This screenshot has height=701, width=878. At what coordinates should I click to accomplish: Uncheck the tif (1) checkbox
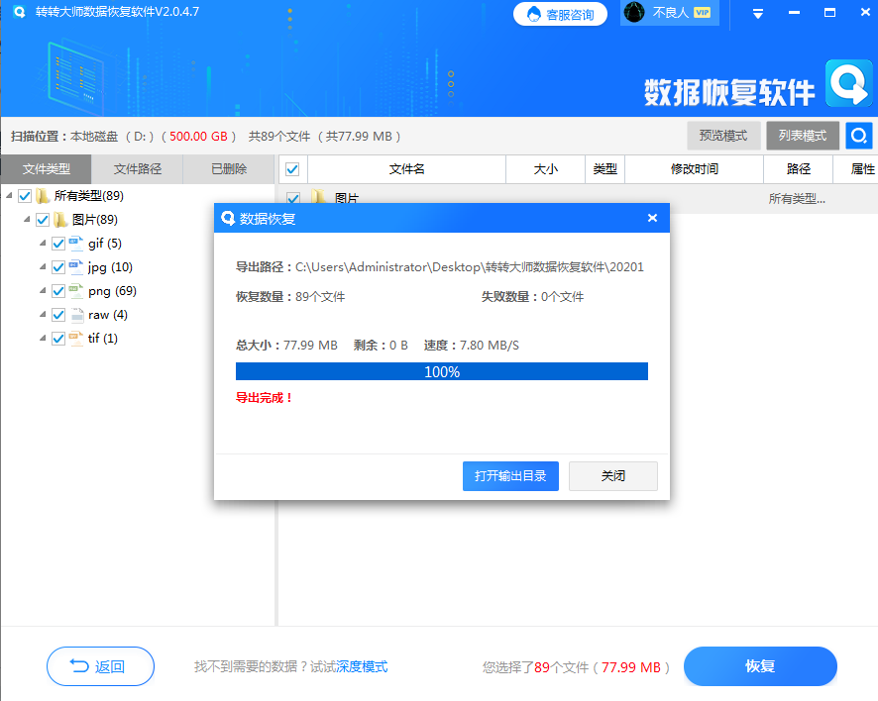tap(57, 338)
